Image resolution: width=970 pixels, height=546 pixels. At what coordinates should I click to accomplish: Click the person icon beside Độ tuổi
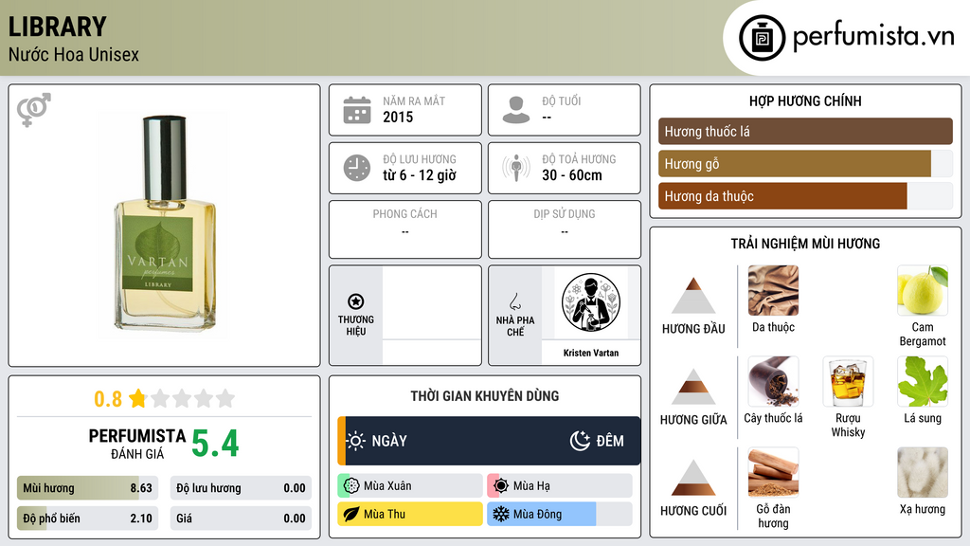516,110
